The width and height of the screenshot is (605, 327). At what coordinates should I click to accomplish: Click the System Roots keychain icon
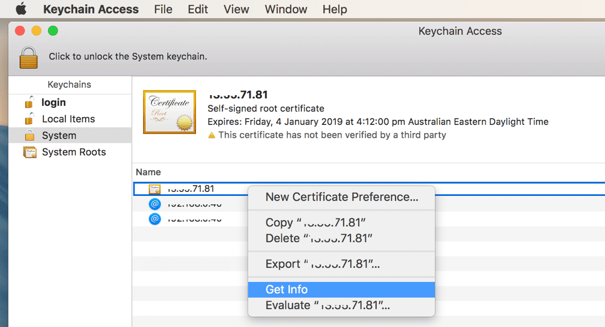coord(30,152)
